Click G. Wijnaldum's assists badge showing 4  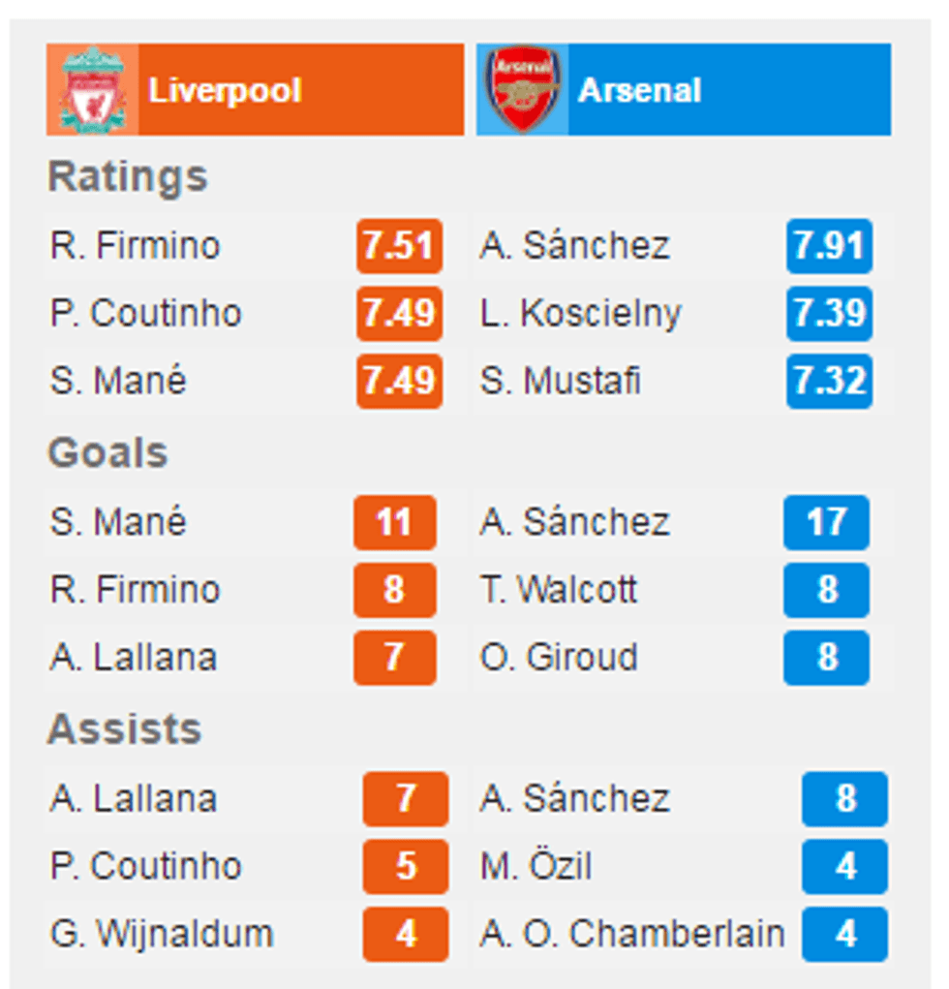pyautogui.click(x=406, y=935)
